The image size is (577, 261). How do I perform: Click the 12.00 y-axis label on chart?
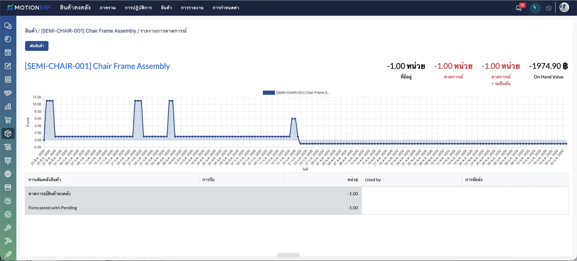point(37,97)
